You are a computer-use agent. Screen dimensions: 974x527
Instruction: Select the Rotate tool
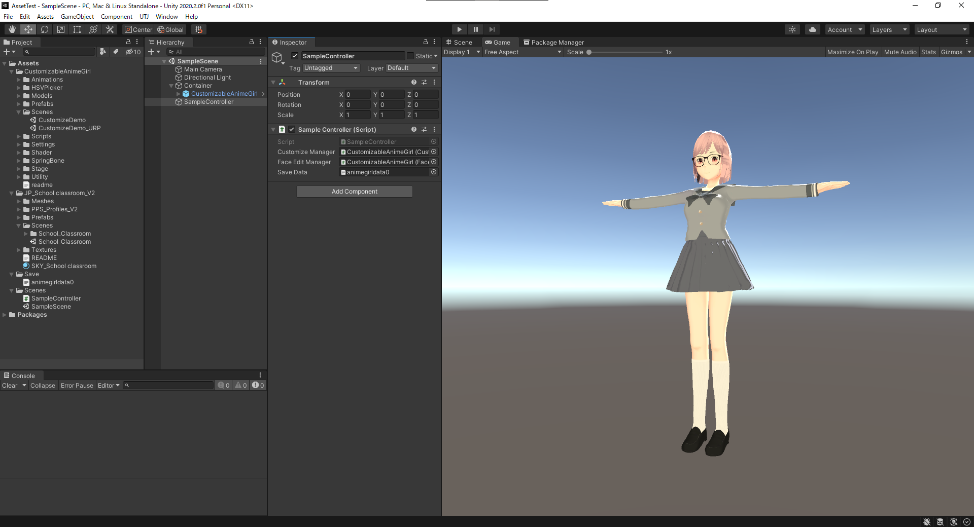(x=45, y=29)
